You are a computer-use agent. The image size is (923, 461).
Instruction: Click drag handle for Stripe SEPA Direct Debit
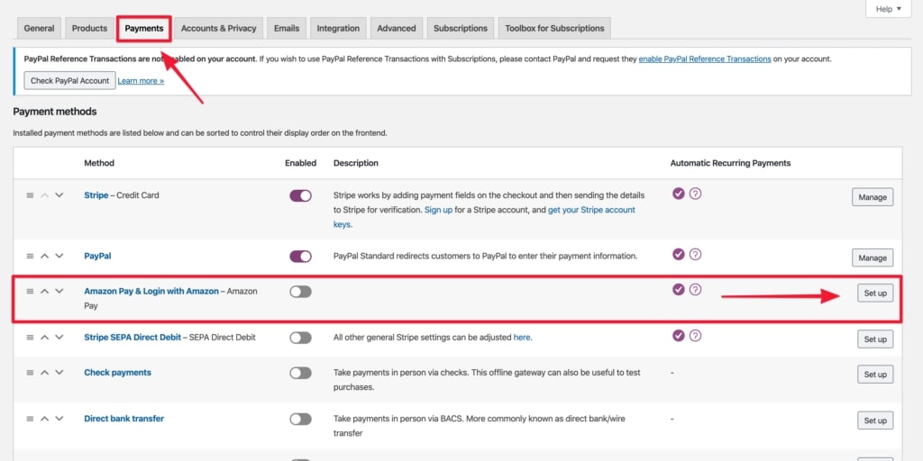point(30,337)
